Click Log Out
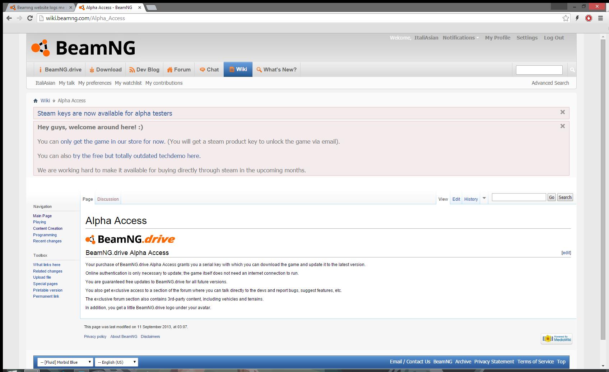The height and width of the screenshot is (372, 609). point(554,38)
